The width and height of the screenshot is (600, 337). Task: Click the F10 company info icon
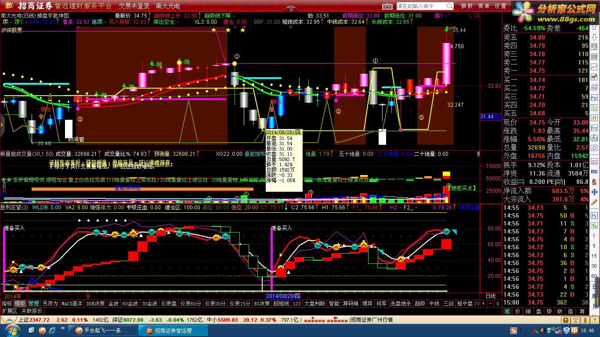coord(594,97)
